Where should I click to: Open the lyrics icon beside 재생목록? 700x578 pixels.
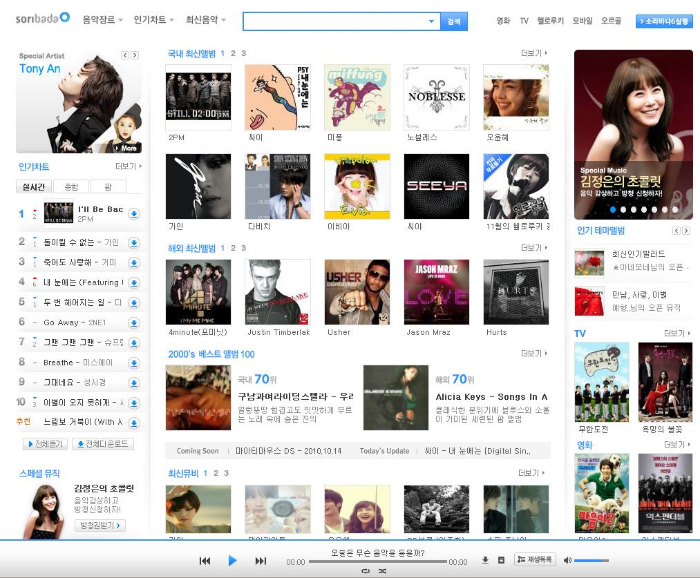click(502, 560)
